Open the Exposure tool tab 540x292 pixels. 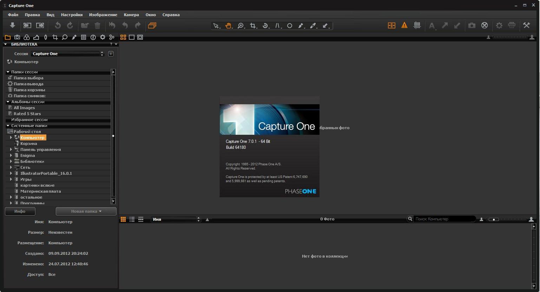pyautogui.click(x=36, y=37)
